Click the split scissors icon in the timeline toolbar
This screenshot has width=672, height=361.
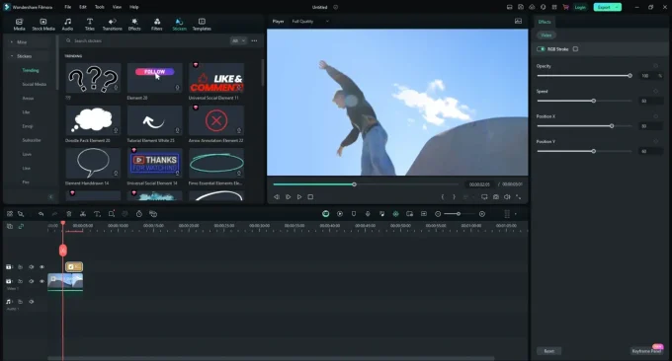(x=83, y=214)
